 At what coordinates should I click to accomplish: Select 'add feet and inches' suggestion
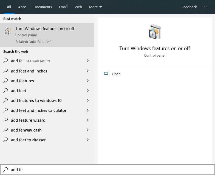(47, 71)
